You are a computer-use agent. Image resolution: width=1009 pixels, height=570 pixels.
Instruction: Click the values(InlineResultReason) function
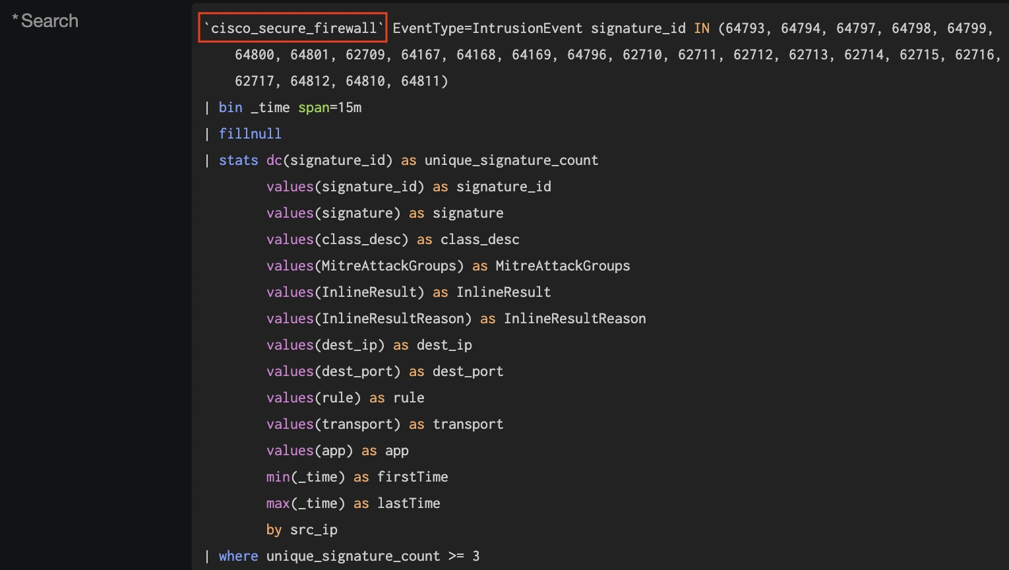[369, 319]
